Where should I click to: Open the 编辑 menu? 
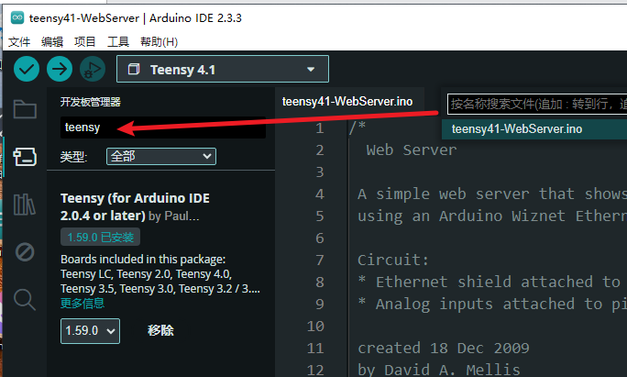52,41
